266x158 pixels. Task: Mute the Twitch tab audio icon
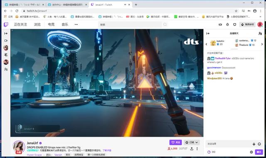click(125, 5)
